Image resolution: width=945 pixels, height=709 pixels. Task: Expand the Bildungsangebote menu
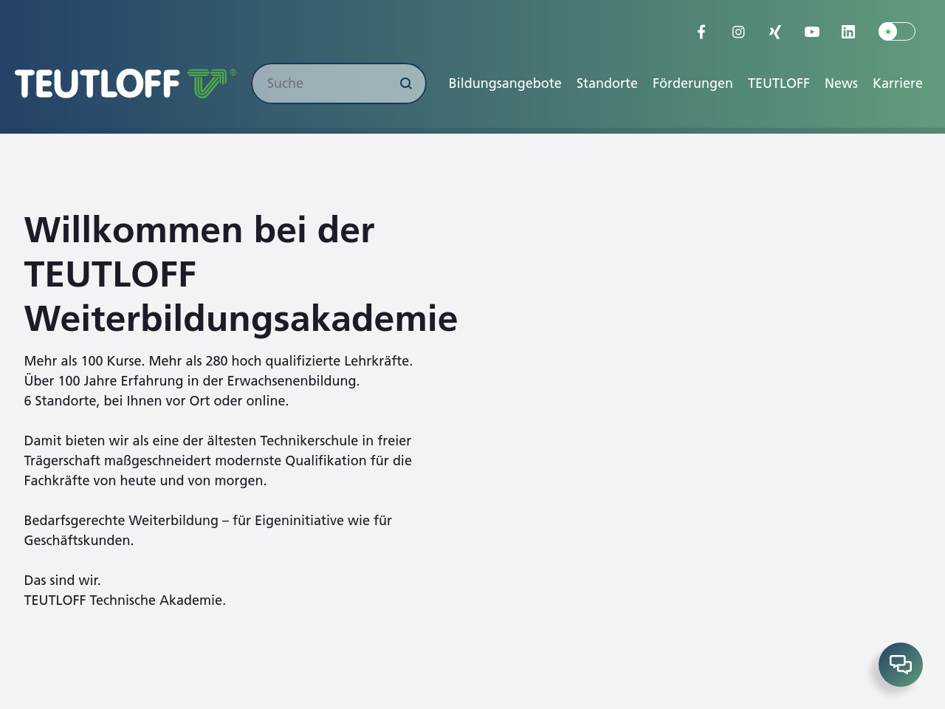click(x=505, y=83)
